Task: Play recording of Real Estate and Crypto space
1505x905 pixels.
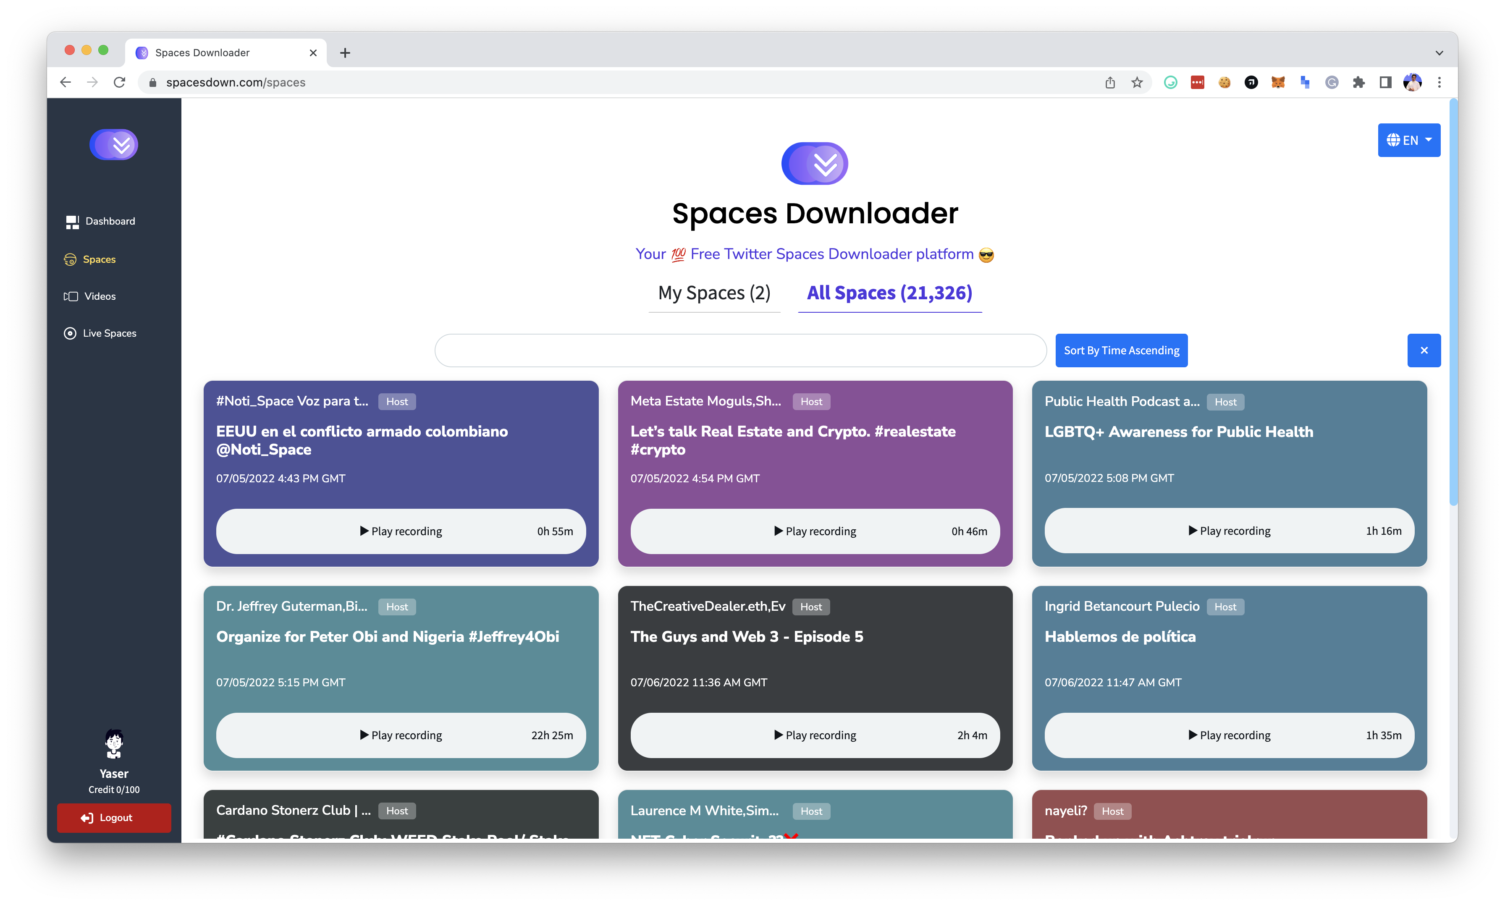Action: click(814, 531)
